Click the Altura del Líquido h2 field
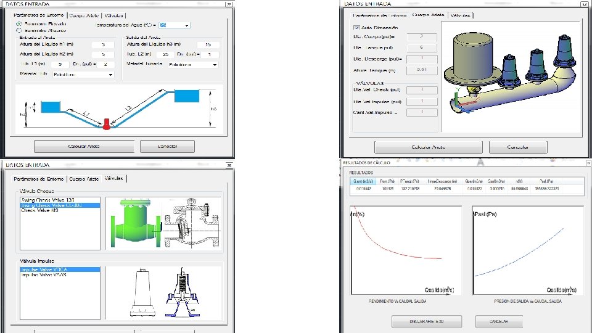 click(103, 54)
